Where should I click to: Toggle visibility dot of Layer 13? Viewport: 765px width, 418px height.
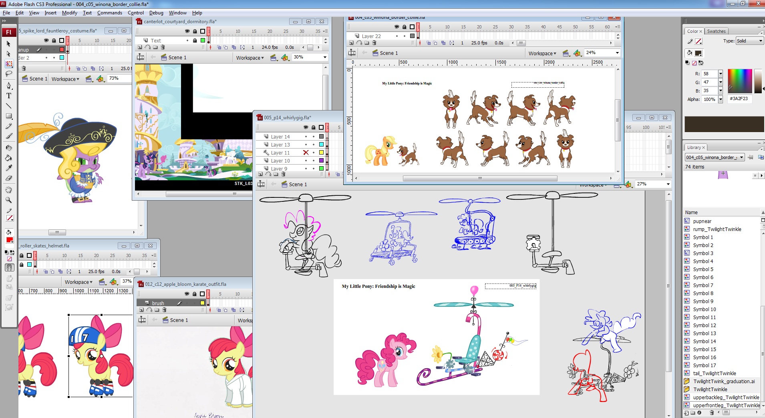(x=306, y=145)
